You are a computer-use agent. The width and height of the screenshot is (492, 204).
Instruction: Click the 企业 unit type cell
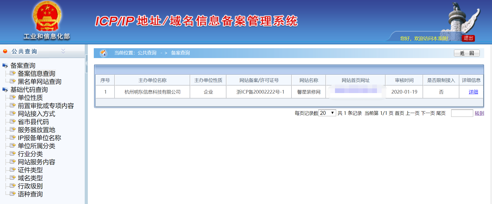pos(208,92)
